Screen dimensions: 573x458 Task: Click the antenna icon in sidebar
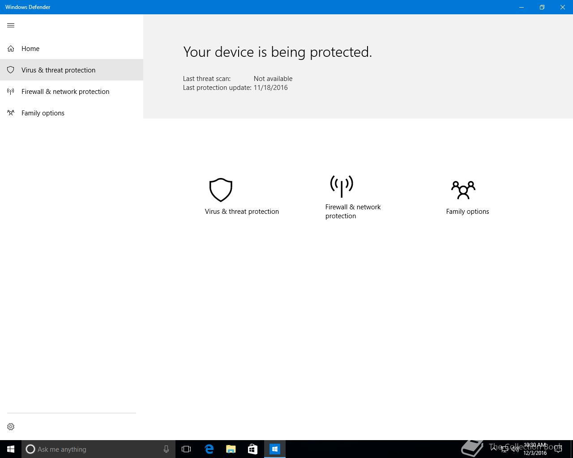pos(11,91)
